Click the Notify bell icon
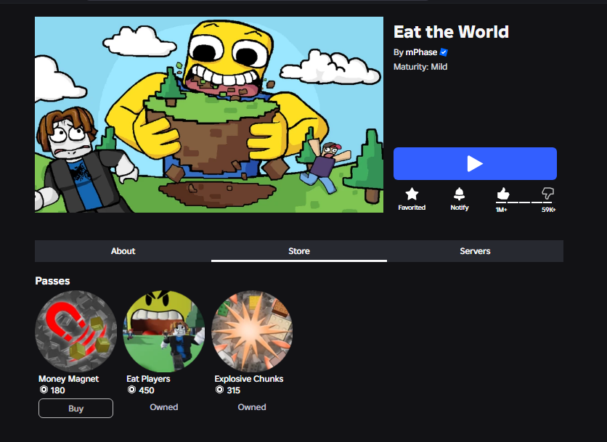This screenshot has width=607, height=442. pyautogui.click(x=460, y=194)
